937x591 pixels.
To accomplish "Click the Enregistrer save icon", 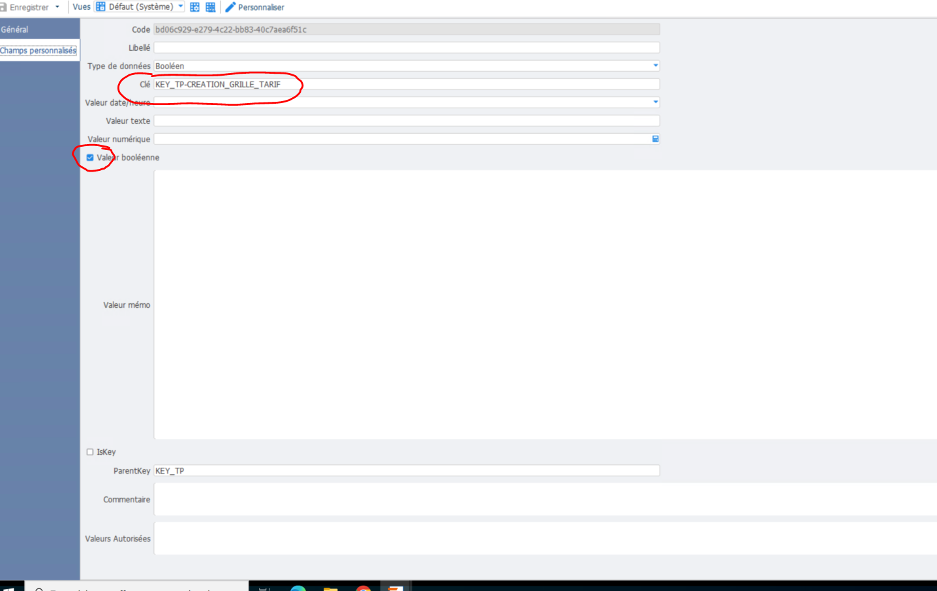I will coord(3,7).
